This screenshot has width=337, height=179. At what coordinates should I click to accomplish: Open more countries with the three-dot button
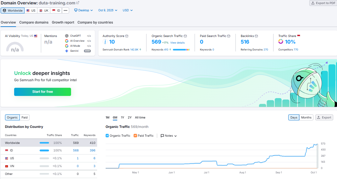click(65, 10)
